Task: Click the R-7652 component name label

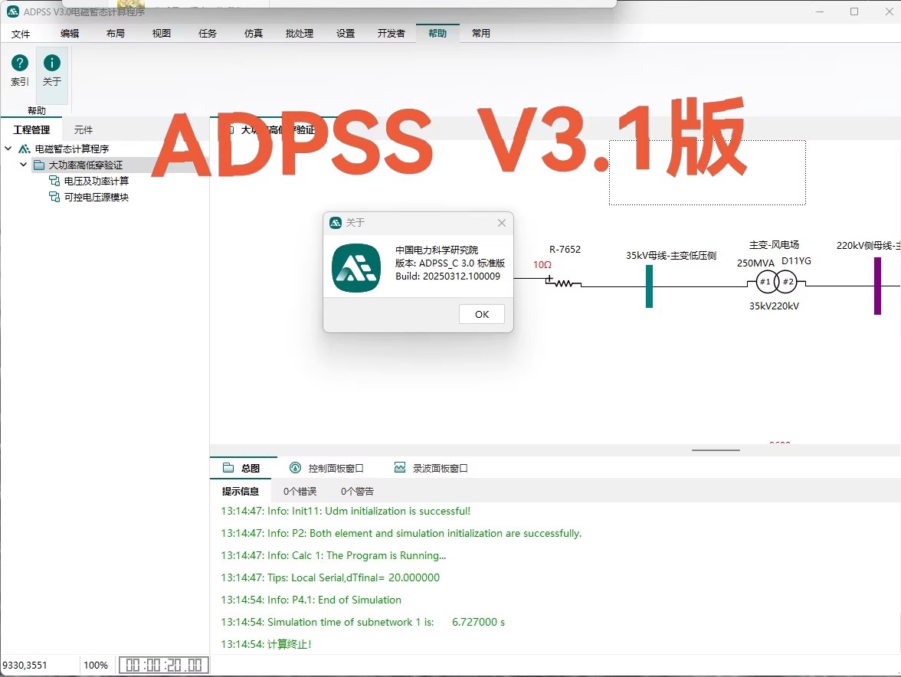Action: pyautogui.click(x=565, y=249)
